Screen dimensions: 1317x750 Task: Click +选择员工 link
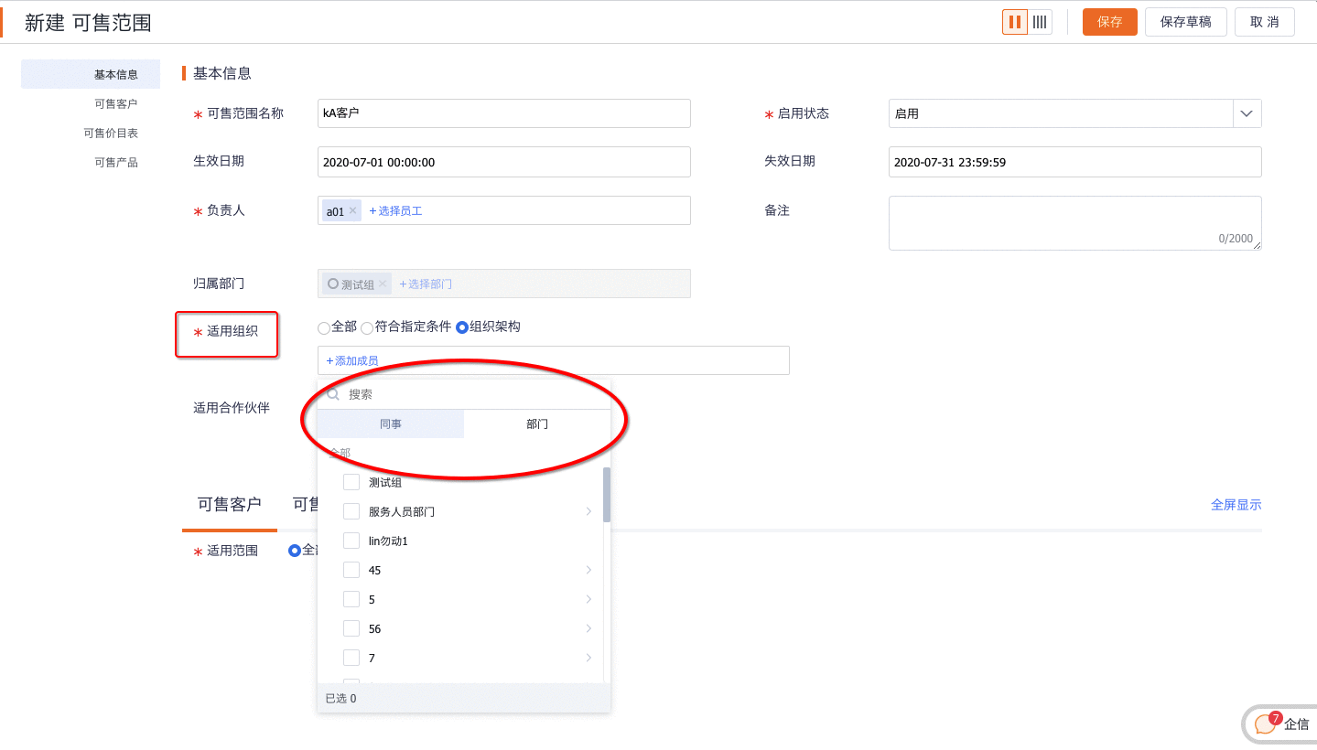pos(395,210)
